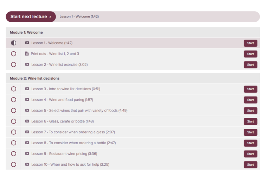Click video icon for Lesson 2 exercise
This screenshot has width=270, height=173.
(x=27, y=65)
